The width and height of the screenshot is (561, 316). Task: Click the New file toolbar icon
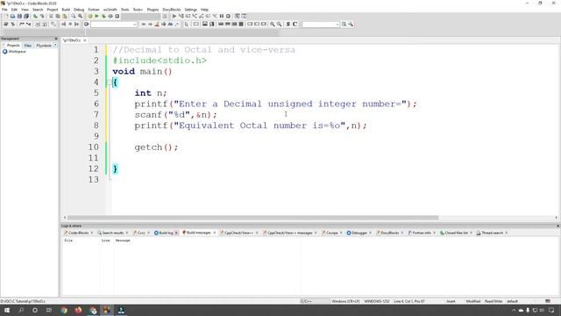pyautogui.click(x=6, y=16)
